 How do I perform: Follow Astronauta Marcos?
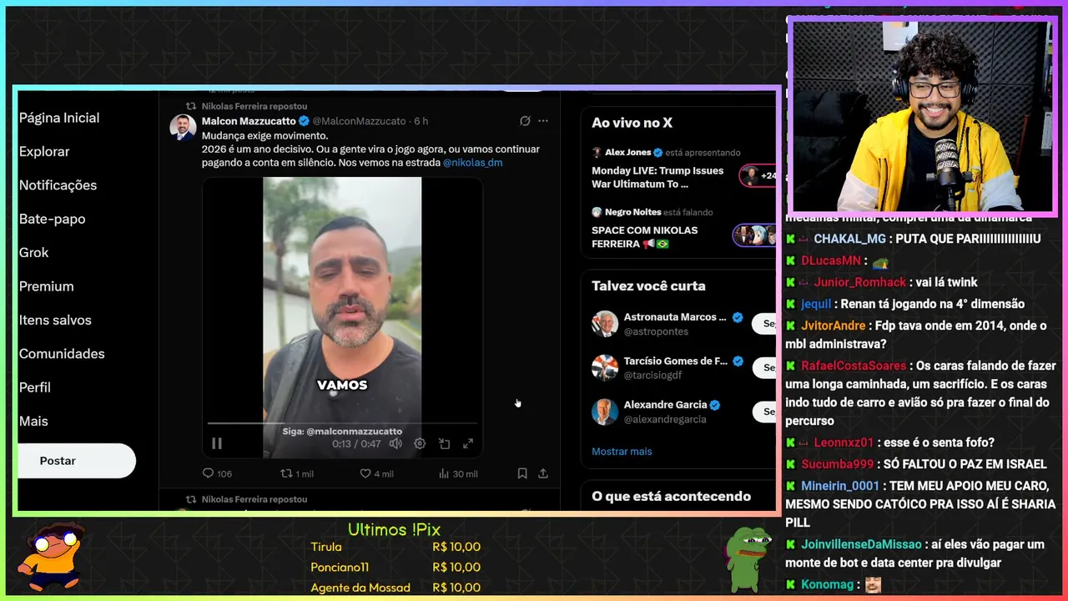tap(763, 324)
